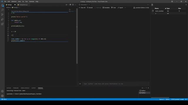Open the new terminal launch-profile dropdown
188x105 pixels.
[x=144, y=88]
